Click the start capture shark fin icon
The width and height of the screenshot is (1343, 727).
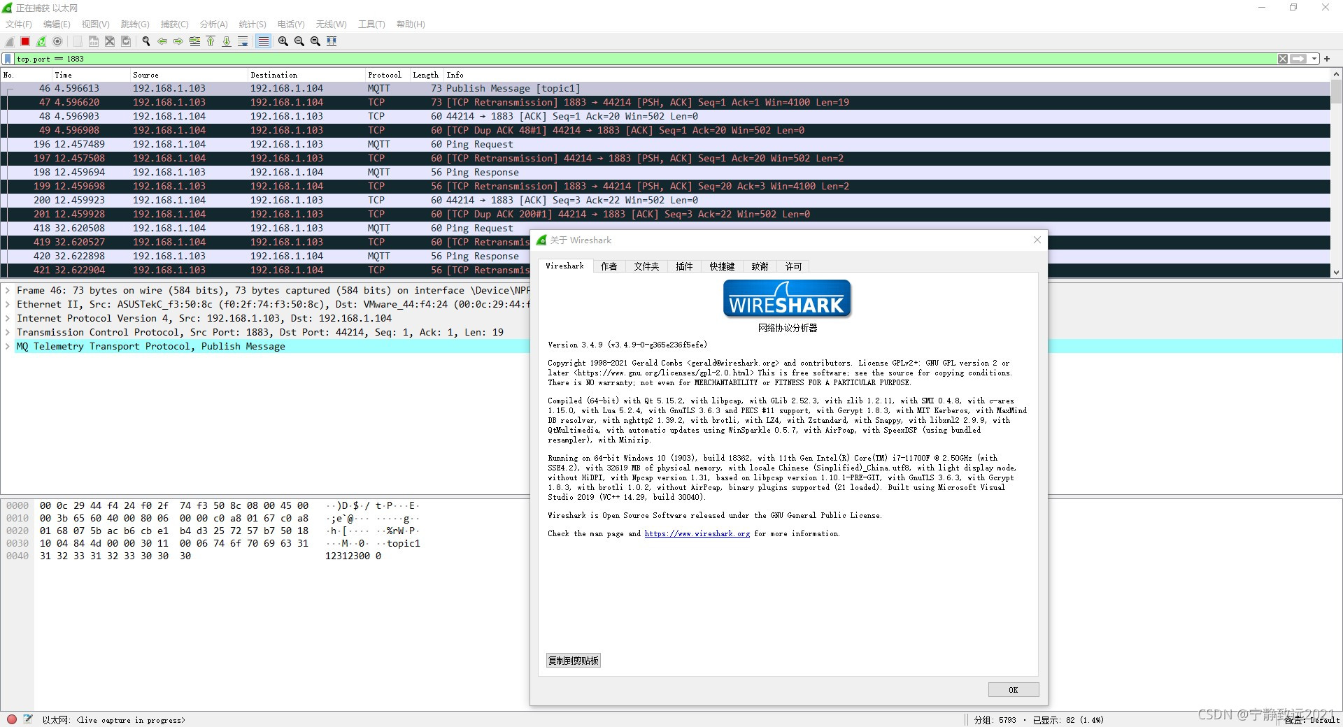coord(10,41)
